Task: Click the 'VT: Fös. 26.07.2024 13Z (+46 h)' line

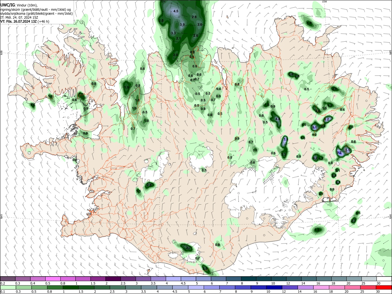Action: [25, 21]
